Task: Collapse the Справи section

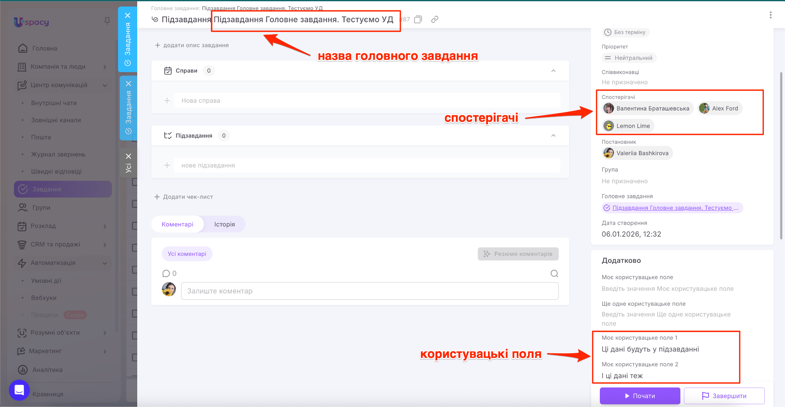Action: [x=553, y=71]
